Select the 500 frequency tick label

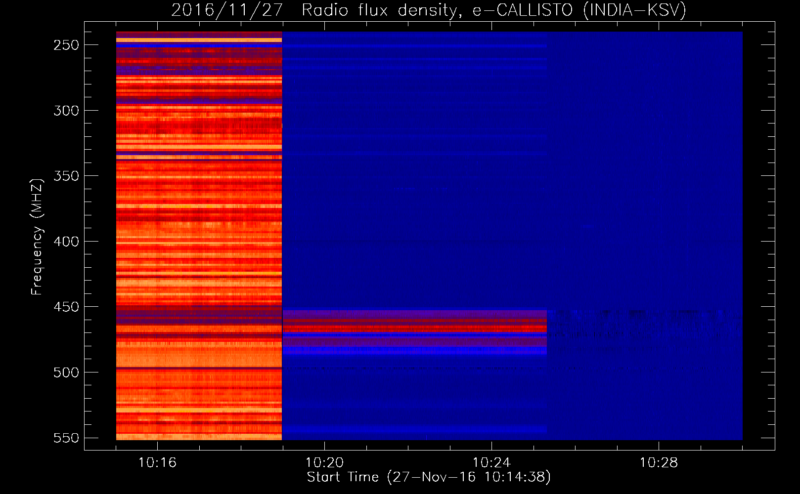tap(66, 372)
